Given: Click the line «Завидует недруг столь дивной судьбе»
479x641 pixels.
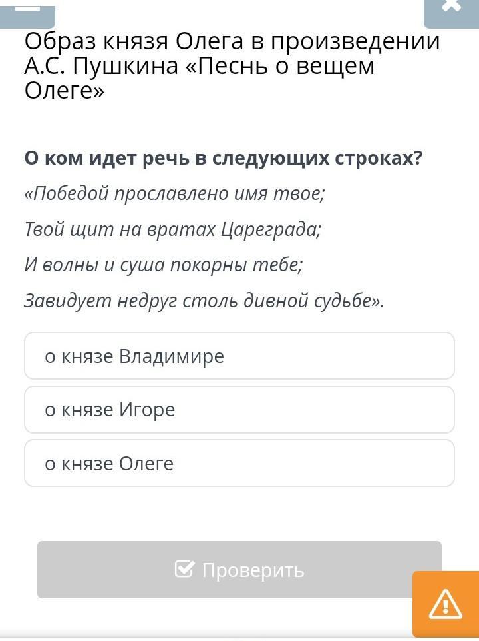Looking at the screenshot, I should [x=204, y=301].
